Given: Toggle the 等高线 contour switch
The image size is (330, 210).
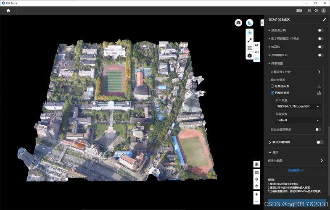Looking at the screenshot, I should point(320,47).
